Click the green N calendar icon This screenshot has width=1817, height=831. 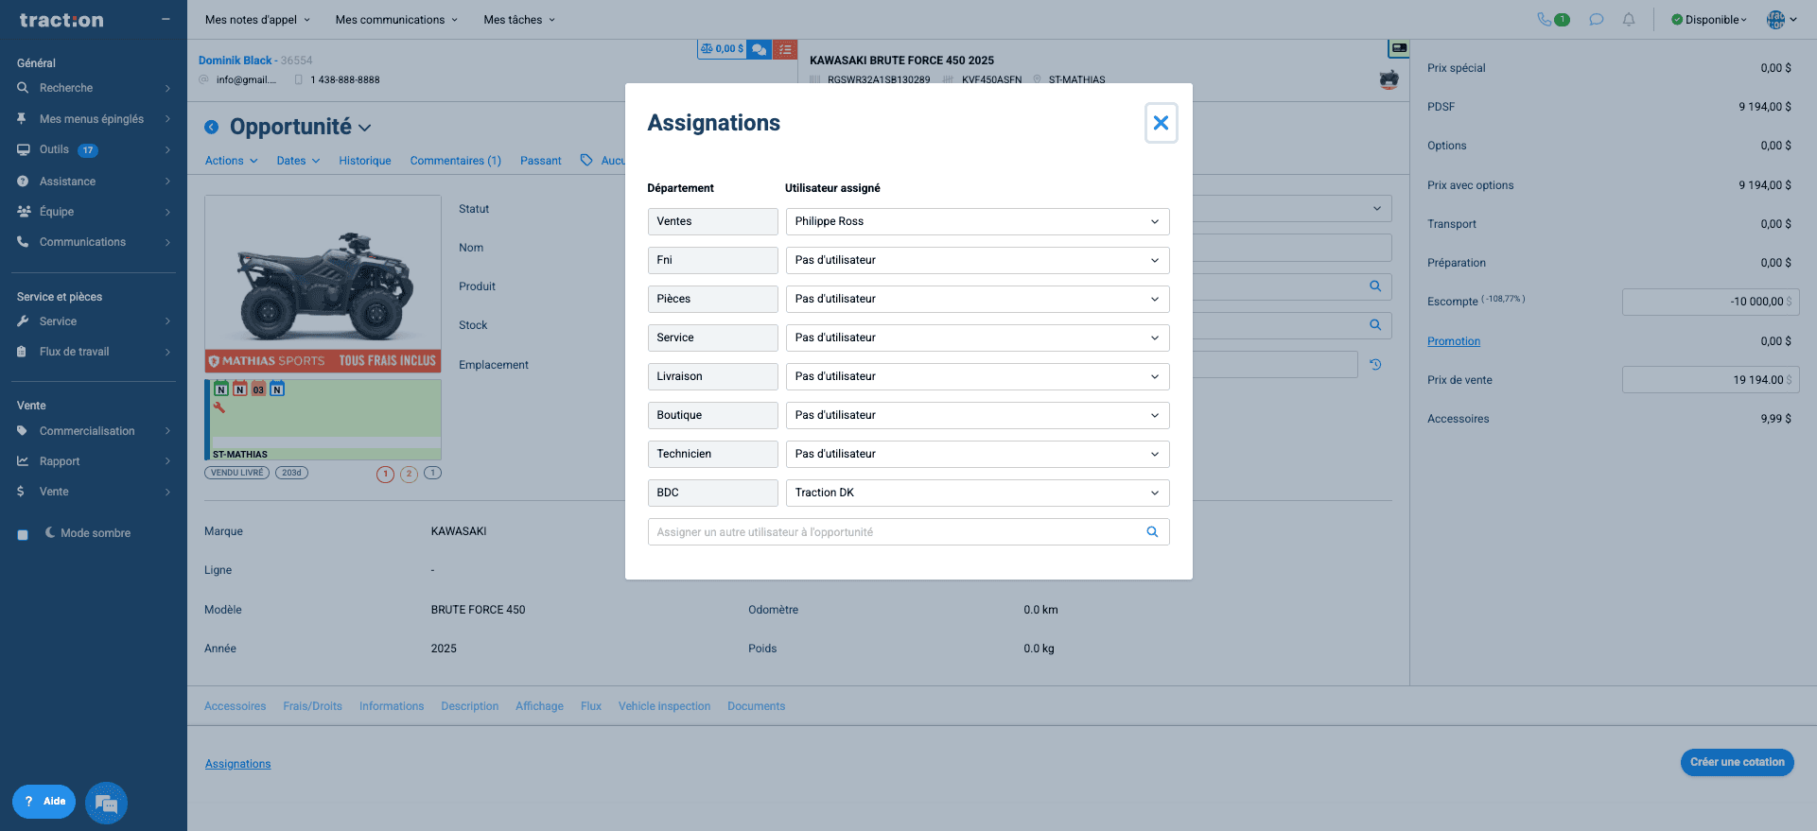coord(221,389)
